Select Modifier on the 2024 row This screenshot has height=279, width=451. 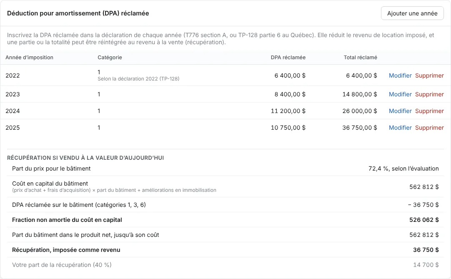[400, 111]
